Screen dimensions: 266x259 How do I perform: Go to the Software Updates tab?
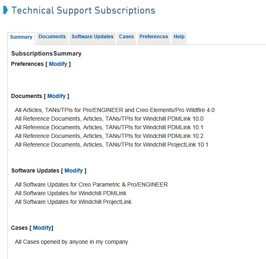[x=92, y=37]
